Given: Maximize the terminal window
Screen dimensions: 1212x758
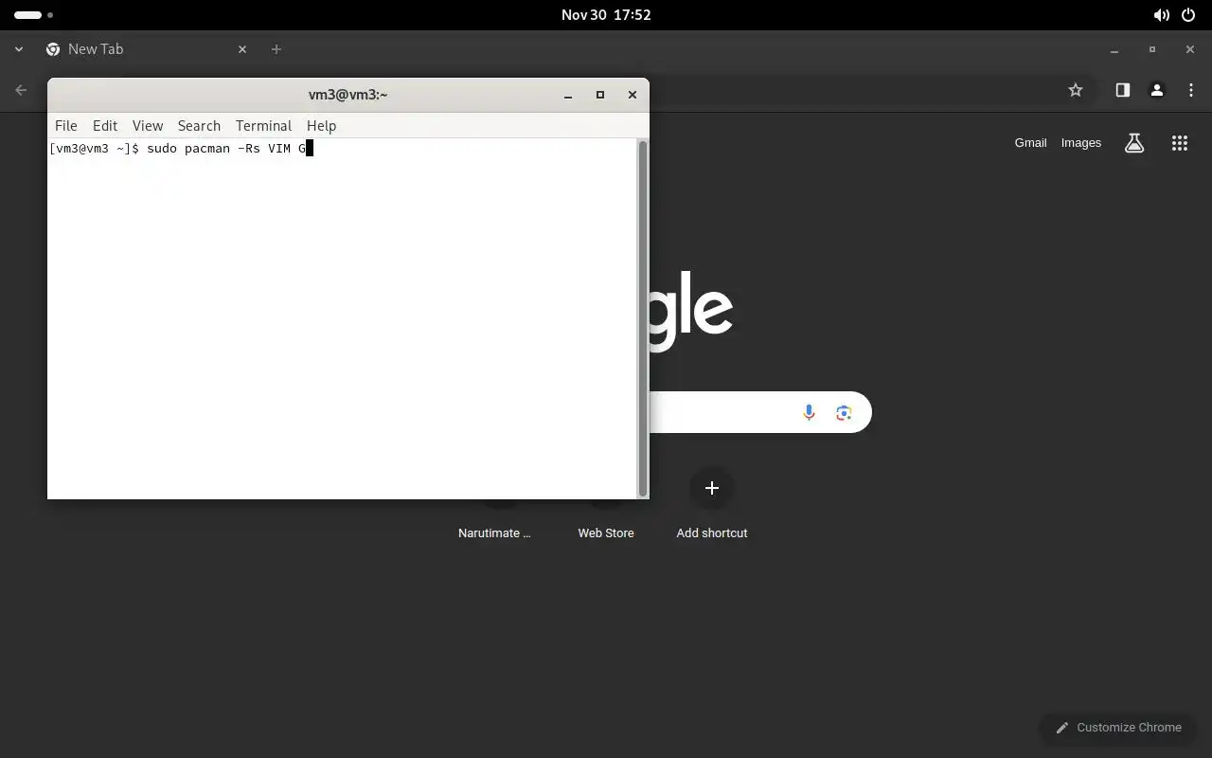Looking at the screenshot, I should coord(599,95).
